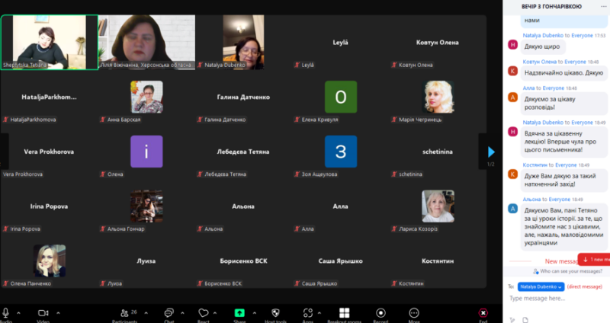Click Ковтун Олена chat sender name
The height and width of the screenshot is (323, 610).
540,62
